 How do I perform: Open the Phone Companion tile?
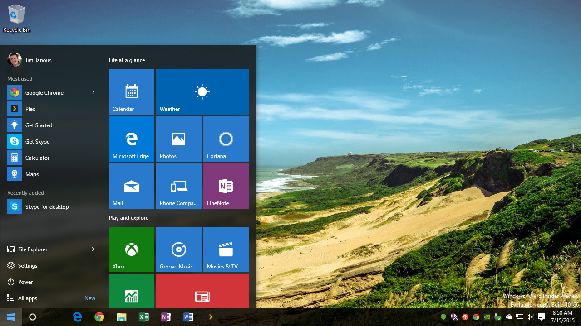[178, 186]
